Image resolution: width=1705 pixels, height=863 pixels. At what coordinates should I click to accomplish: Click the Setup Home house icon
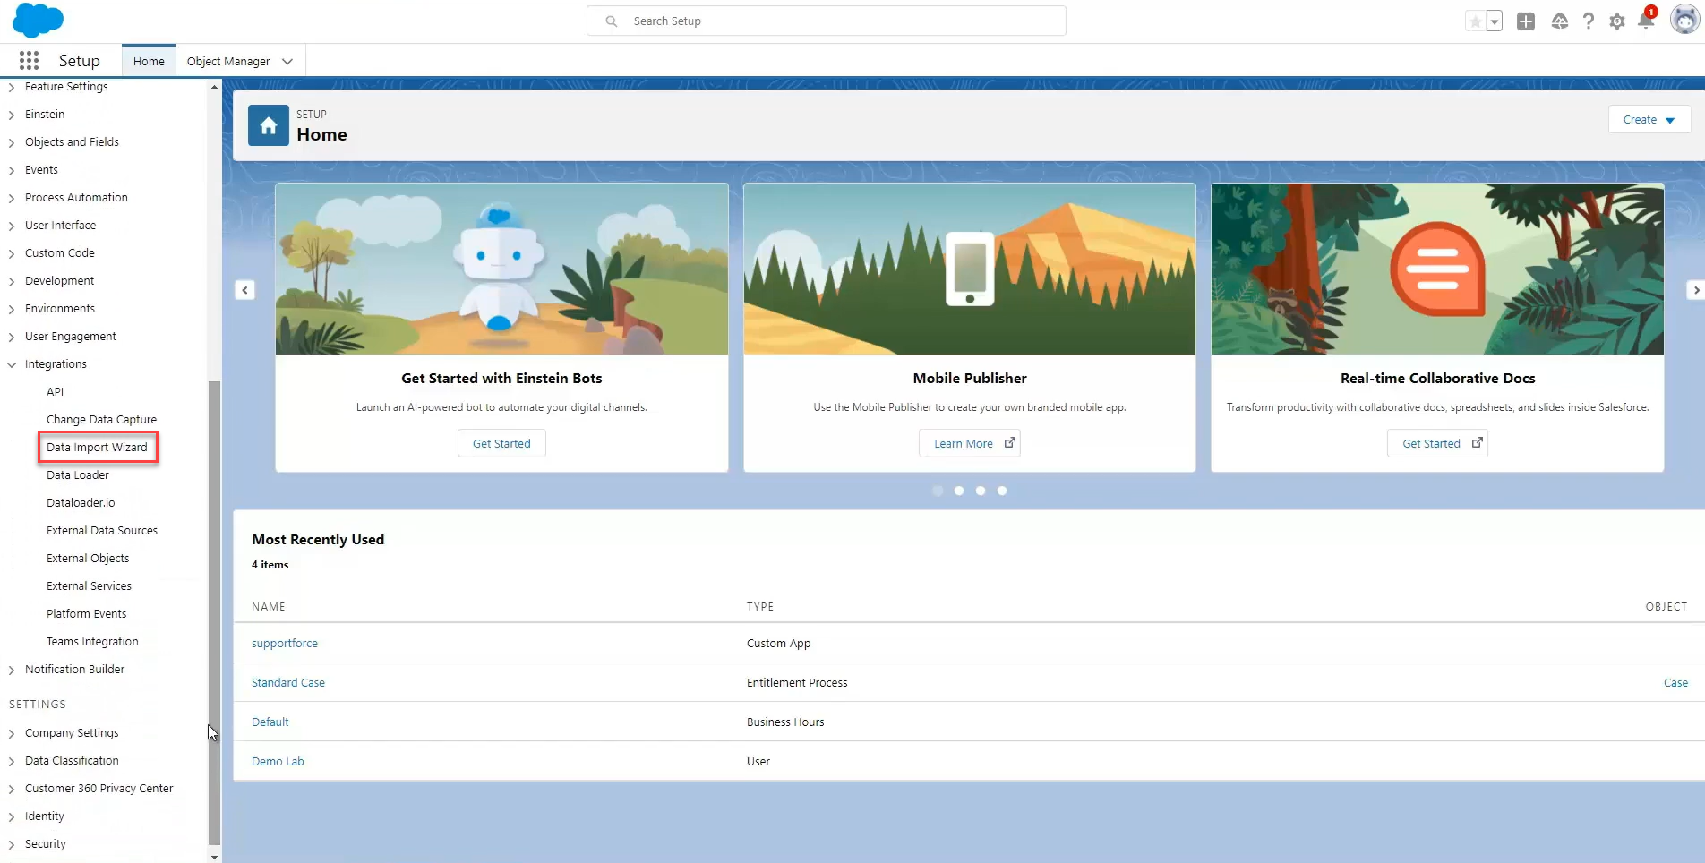(x=269, y=125)
